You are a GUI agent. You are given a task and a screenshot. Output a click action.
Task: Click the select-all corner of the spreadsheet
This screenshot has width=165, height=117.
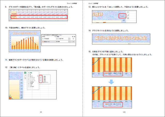click(10, 10)
